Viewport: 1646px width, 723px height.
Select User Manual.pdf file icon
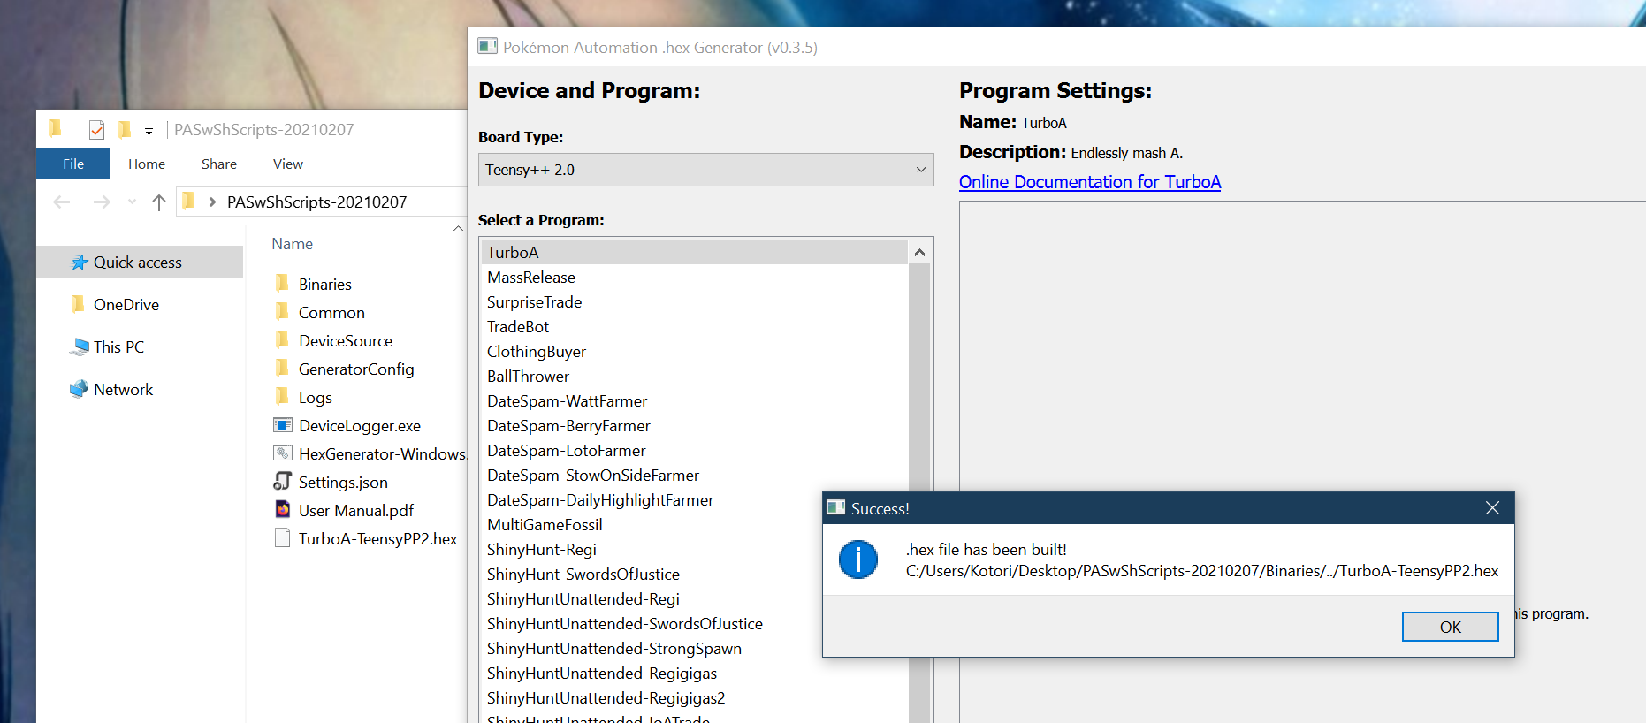tap(283, 509)
